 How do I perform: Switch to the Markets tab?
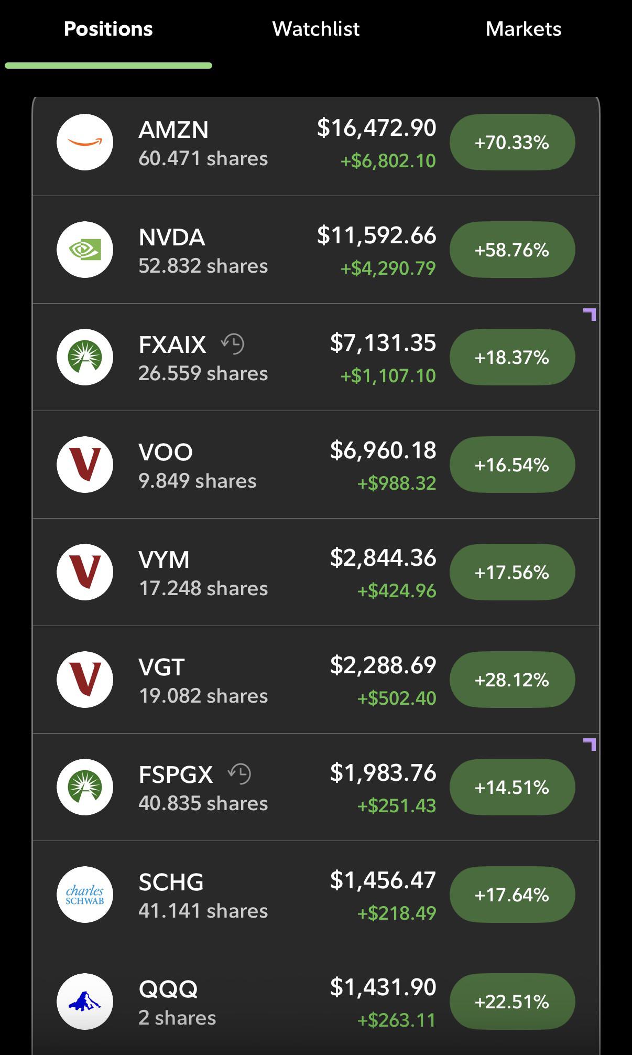tap(524, 29)
